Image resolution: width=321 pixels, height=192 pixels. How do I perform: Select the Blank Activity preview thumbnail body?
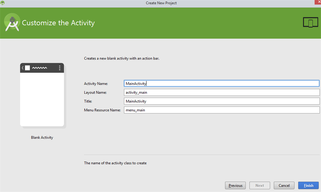(42, 99)
